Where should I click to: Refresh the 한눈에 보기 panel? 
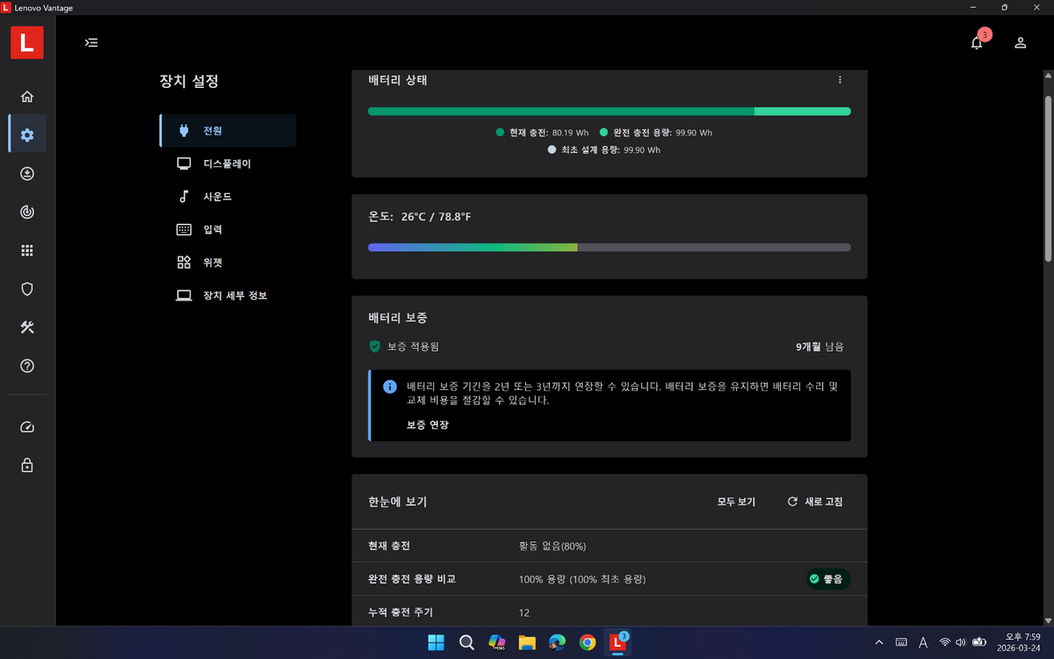[x=815, y=501]
